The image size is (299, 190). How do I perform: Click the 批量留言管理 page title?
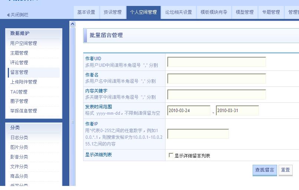click(x=106, y=35)
